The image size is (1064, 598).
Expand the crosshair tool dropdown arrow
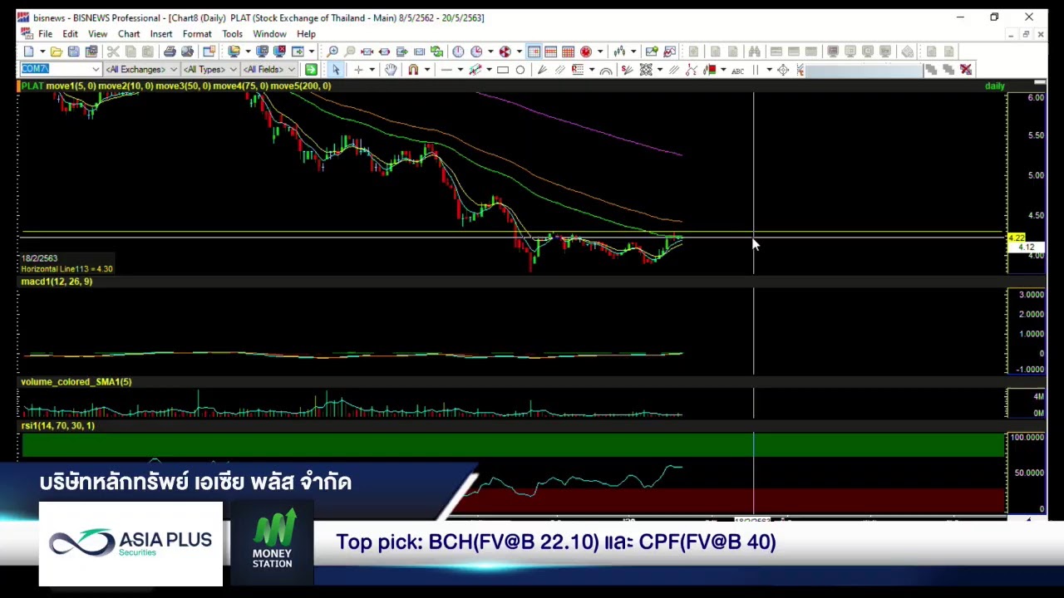coord(372,70)
